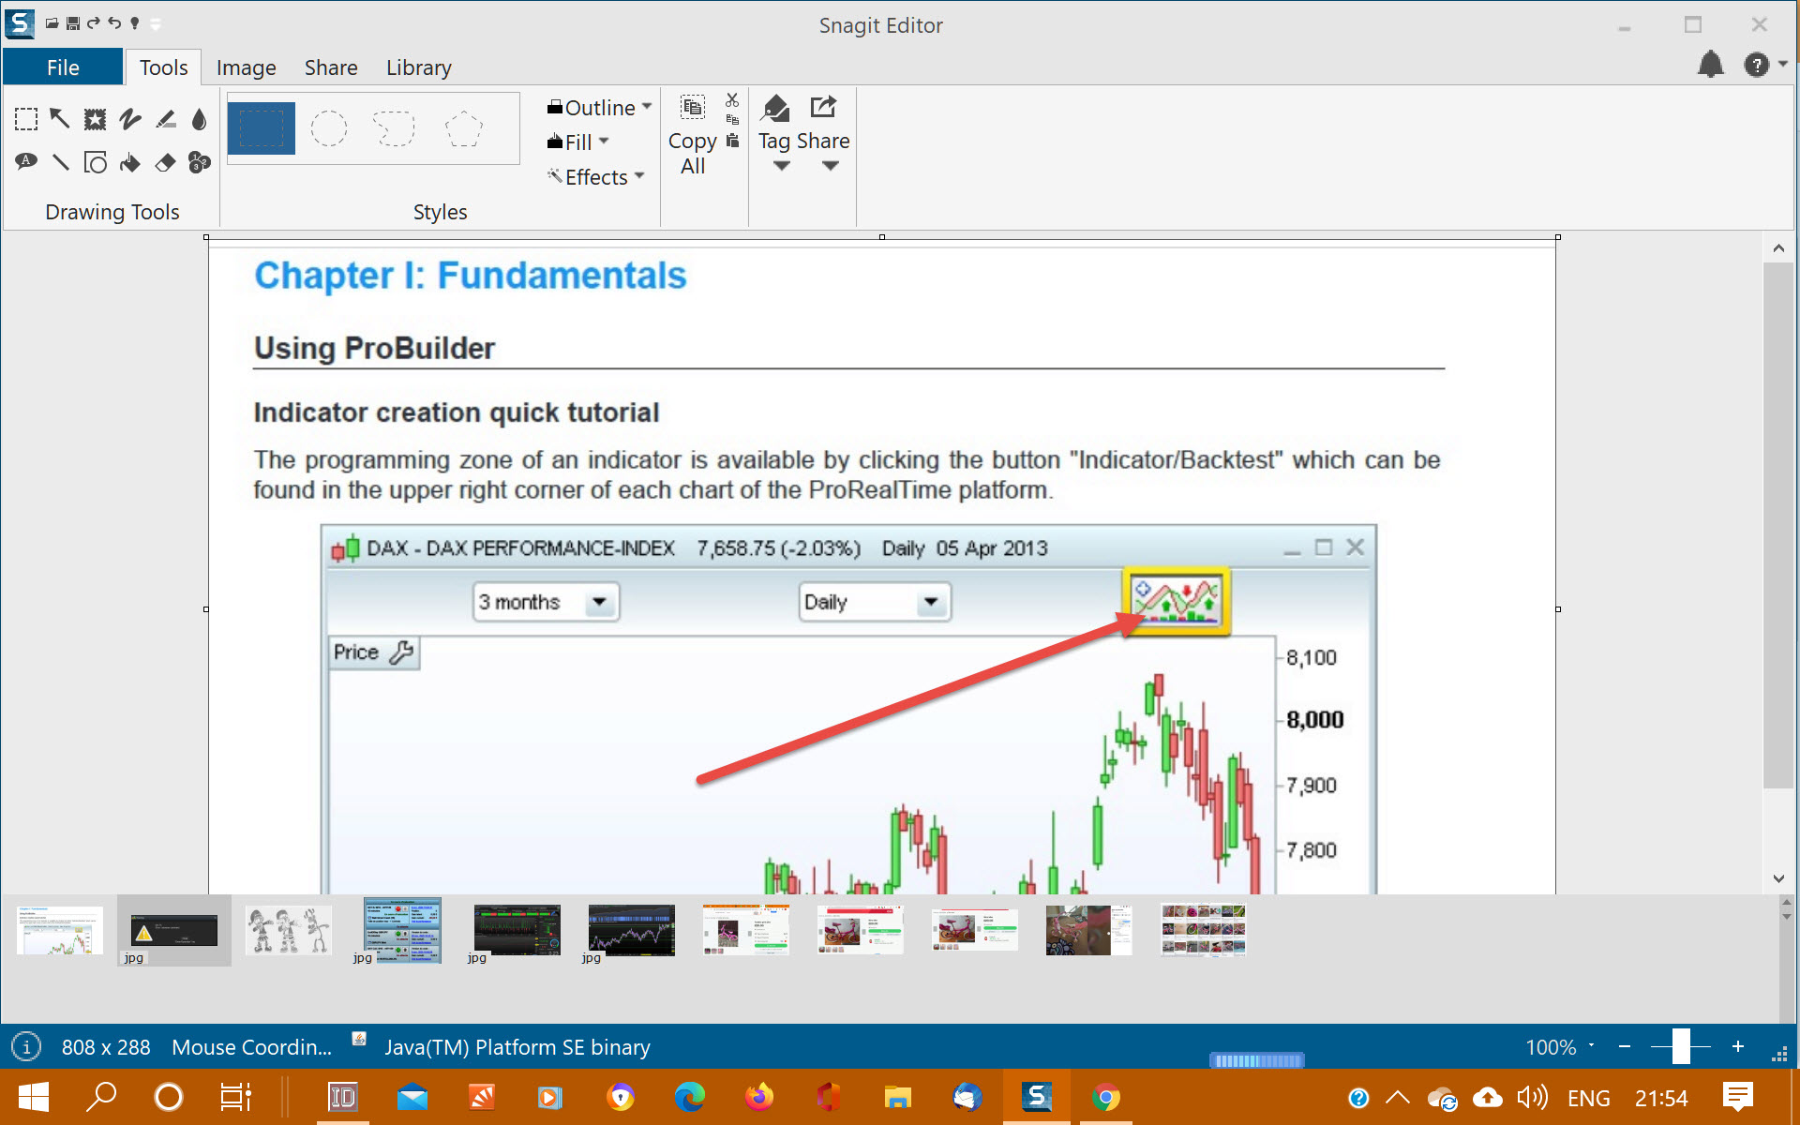Open the File menu
This screenshot has height=1125, width=1800.
(63, 67)
